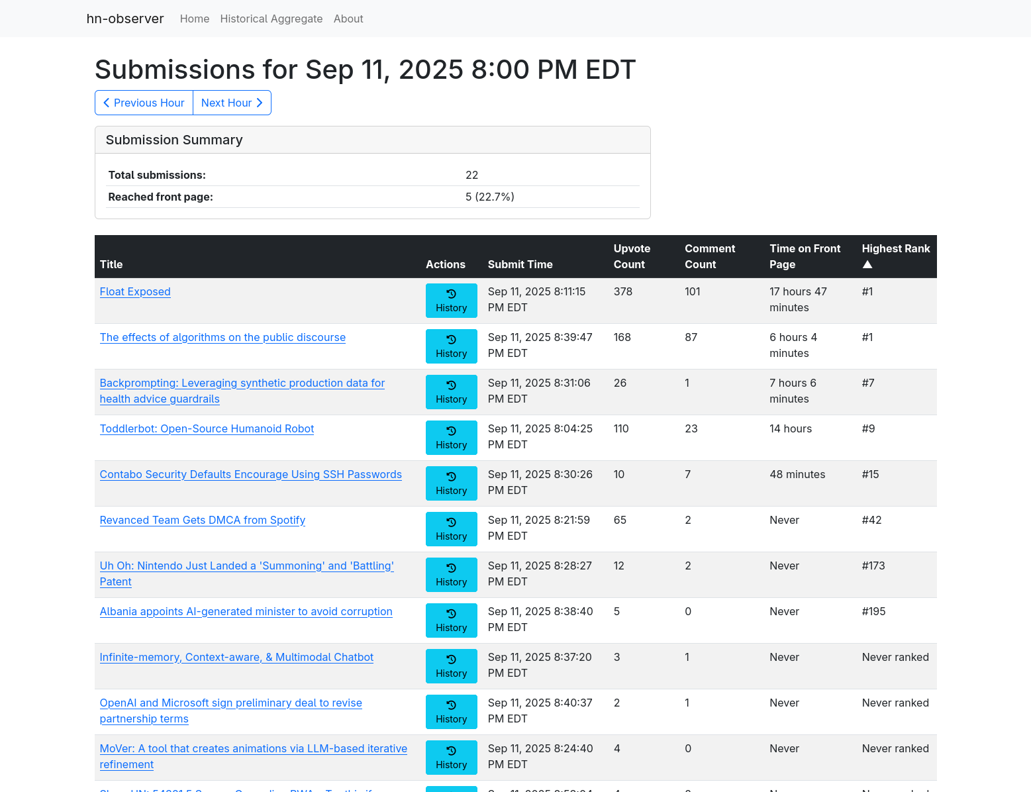Open the About page
This screenshot has width=1031, height=792.
click(348, 19)
